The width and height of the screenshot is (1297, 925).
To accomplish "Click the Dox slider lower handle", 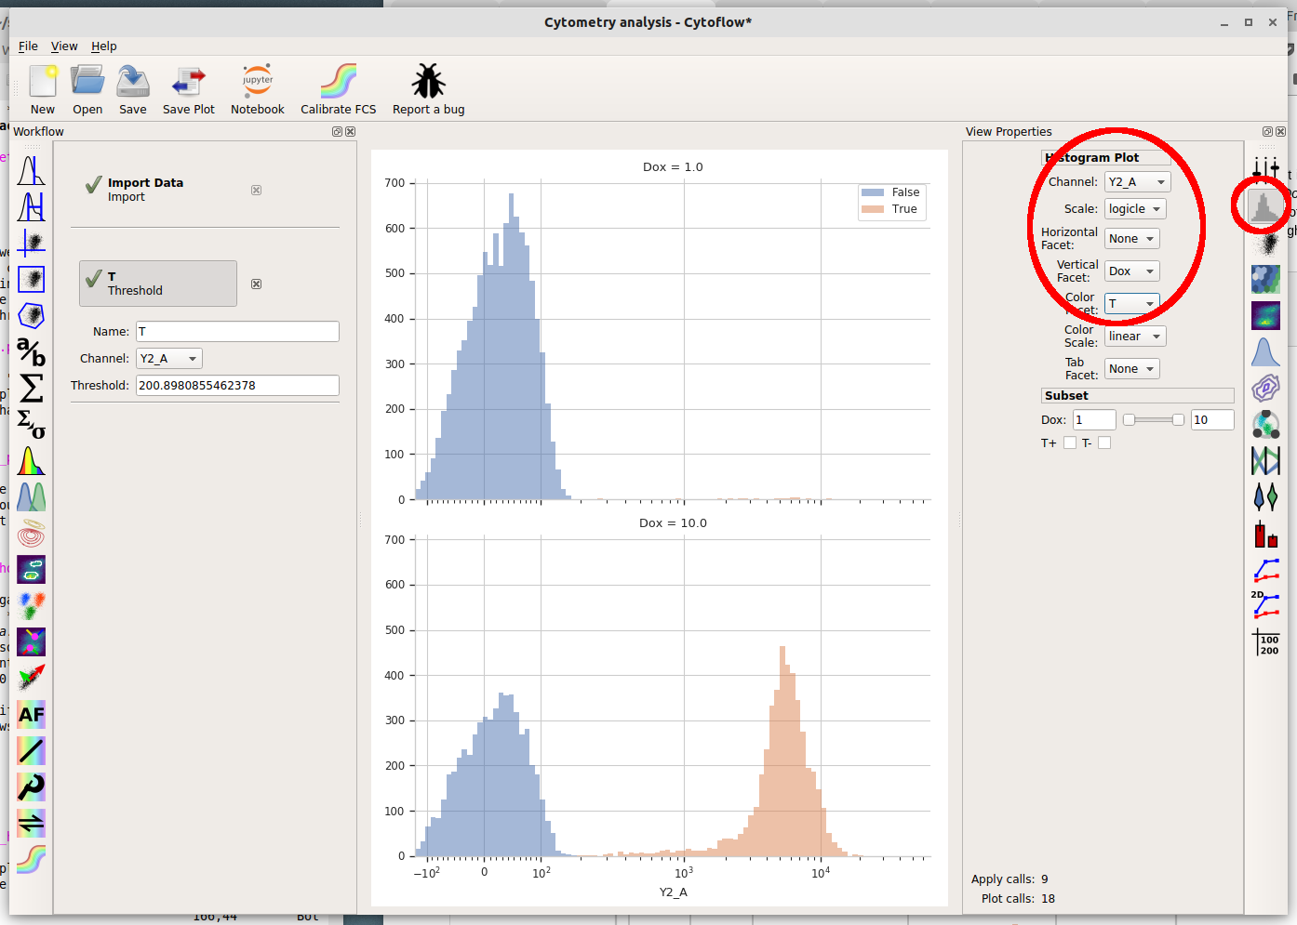I will (x=1129, y=420).
